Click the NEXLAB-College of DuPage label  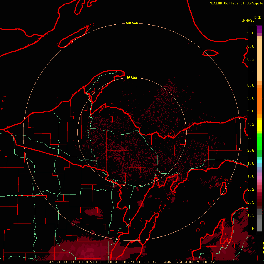pos(234,3)
